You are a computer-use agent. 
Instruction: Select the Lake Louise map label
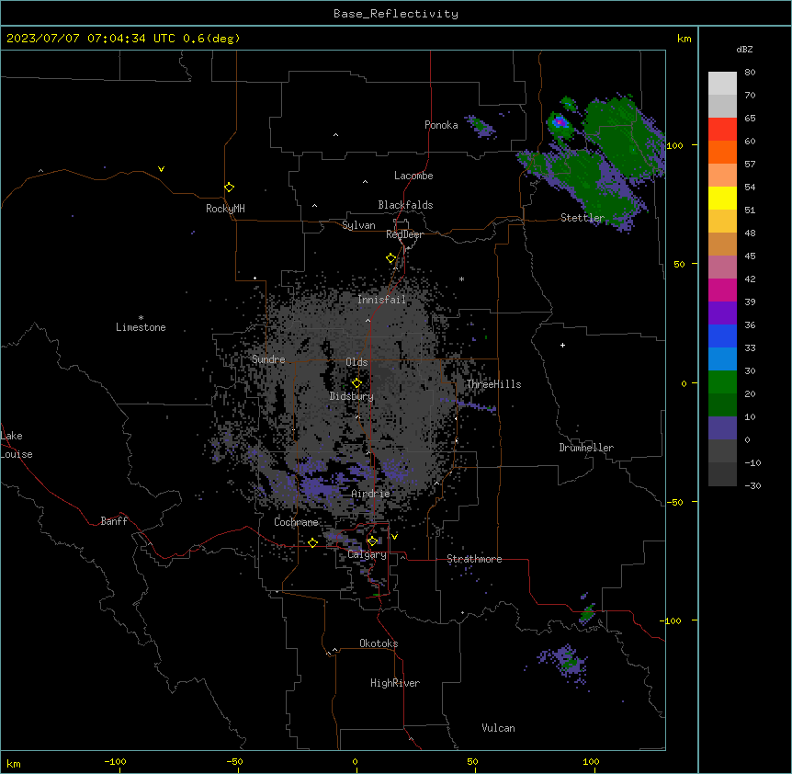(17, 445)
